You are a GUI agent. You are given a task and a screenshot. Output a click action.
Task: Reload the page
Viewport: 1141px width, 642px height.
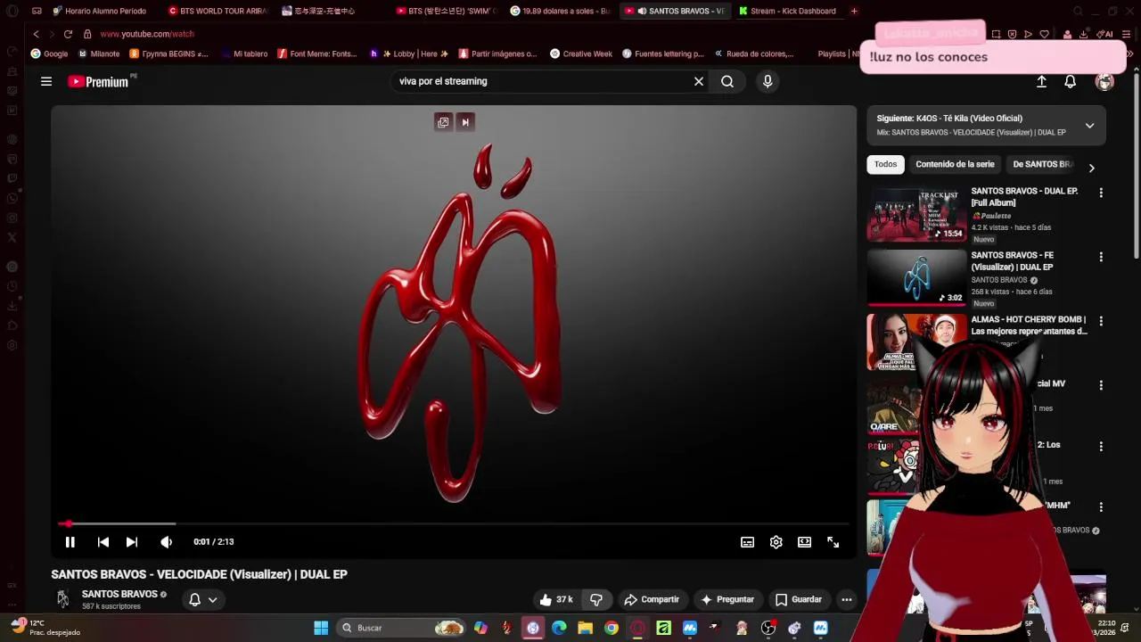68,34
